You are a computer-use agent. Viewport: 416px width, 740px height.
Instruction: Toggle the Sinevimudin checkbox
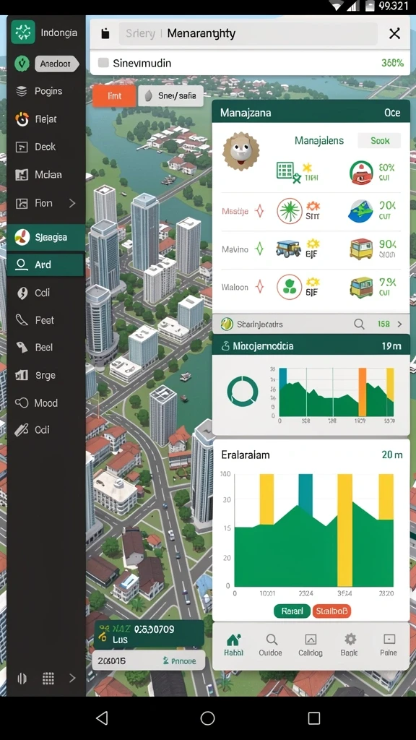(103, 63)
